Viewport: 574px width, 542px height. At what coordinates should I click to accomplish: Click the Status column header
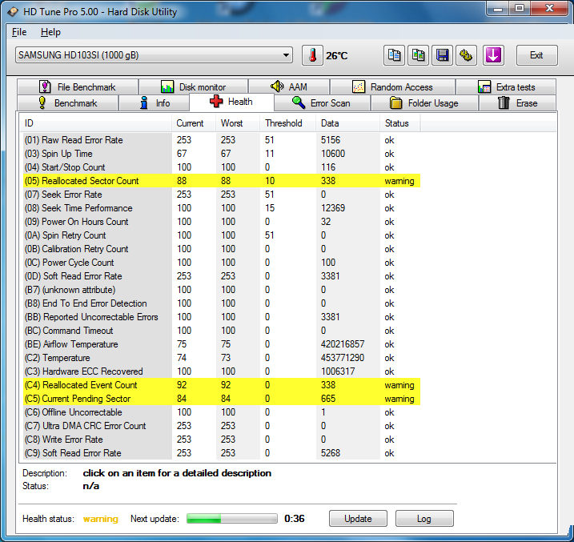pyautogui.click(x=400, y=123)
